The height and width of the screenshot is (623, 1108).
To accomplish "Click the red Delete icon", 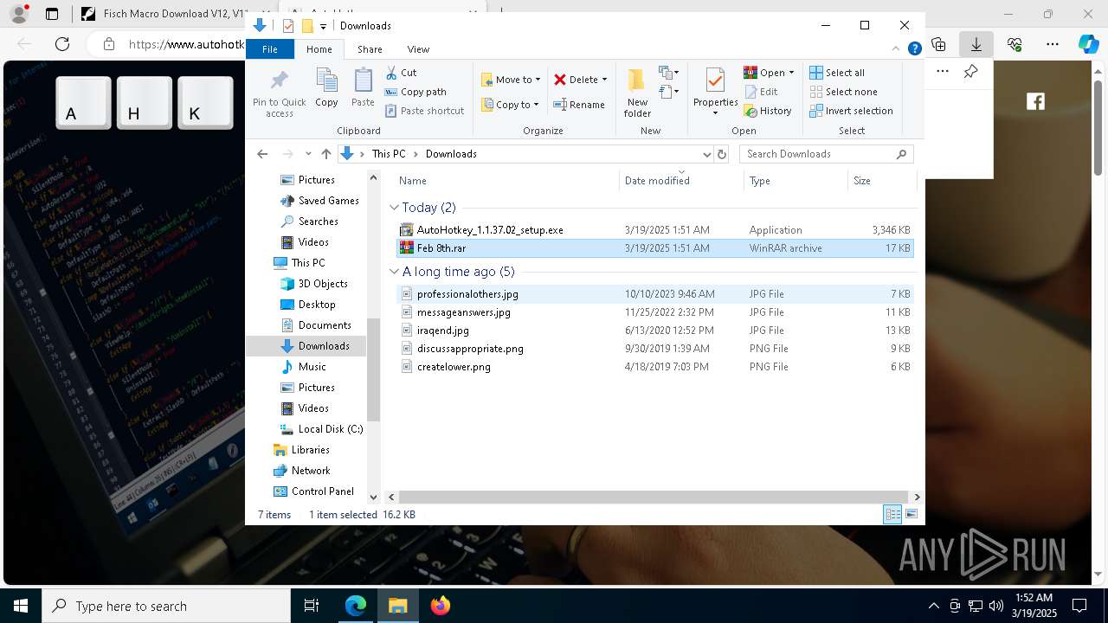I will tap(560, 80).
